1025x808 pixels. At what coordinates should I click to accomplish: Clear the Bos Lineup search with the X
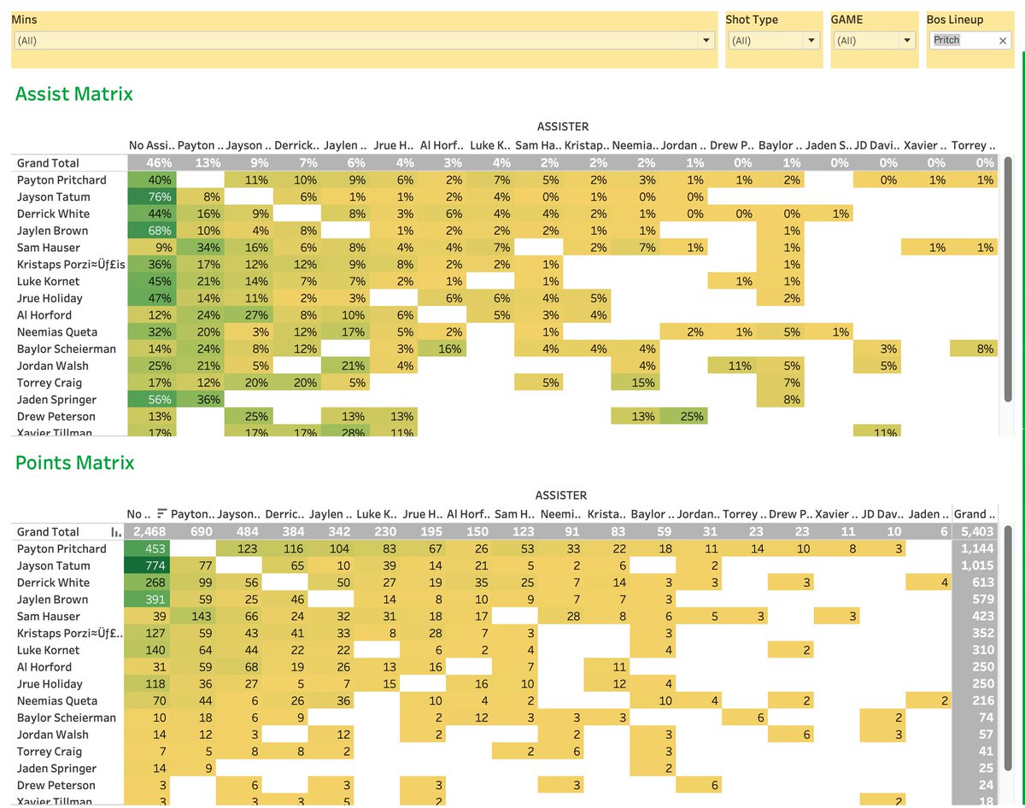[x=1003, y=40]
